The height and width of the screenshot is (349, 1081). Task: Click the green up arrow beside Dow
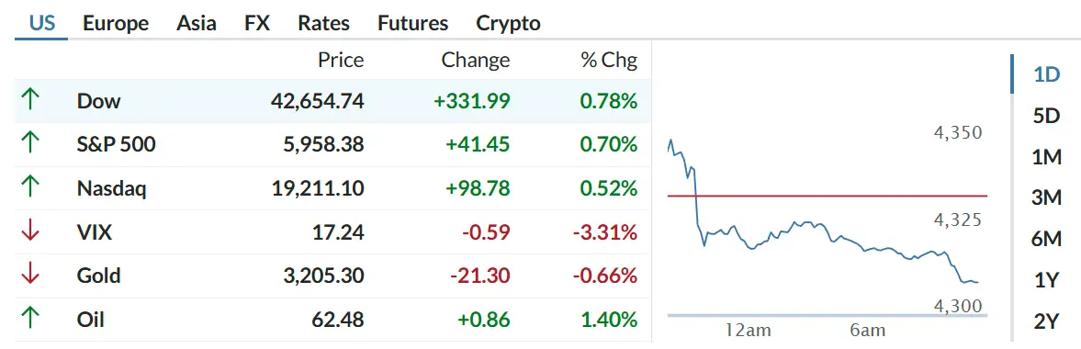tap(29, 101)
